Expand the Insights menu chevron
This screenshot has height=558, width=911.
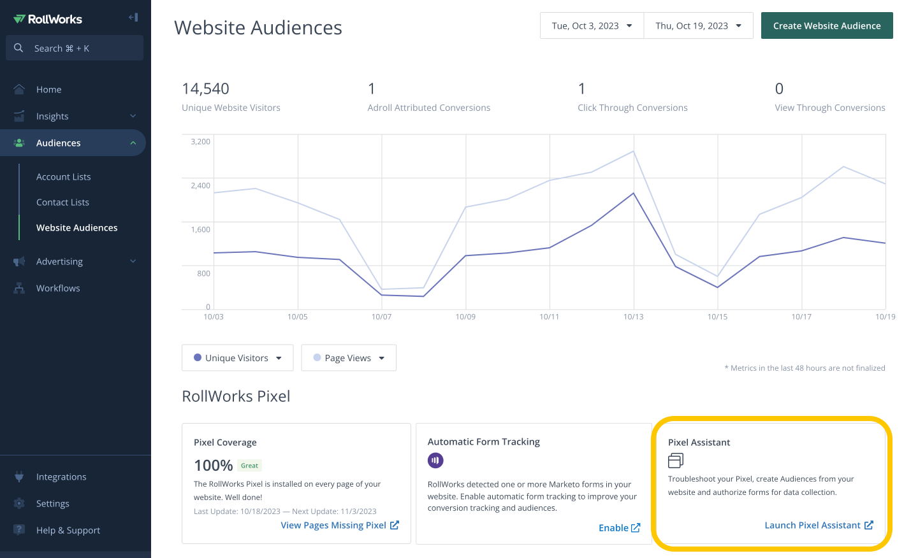(133, 116)
